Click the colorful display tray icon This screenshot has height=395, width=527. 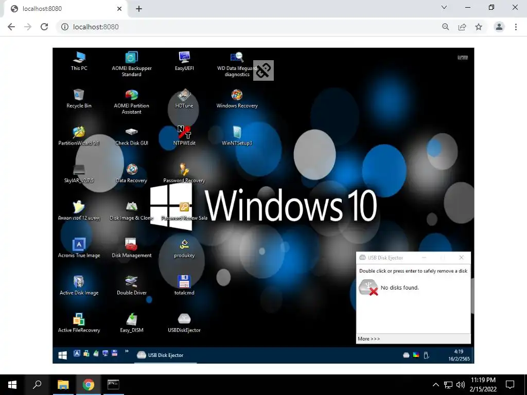(x=416, y=355)
